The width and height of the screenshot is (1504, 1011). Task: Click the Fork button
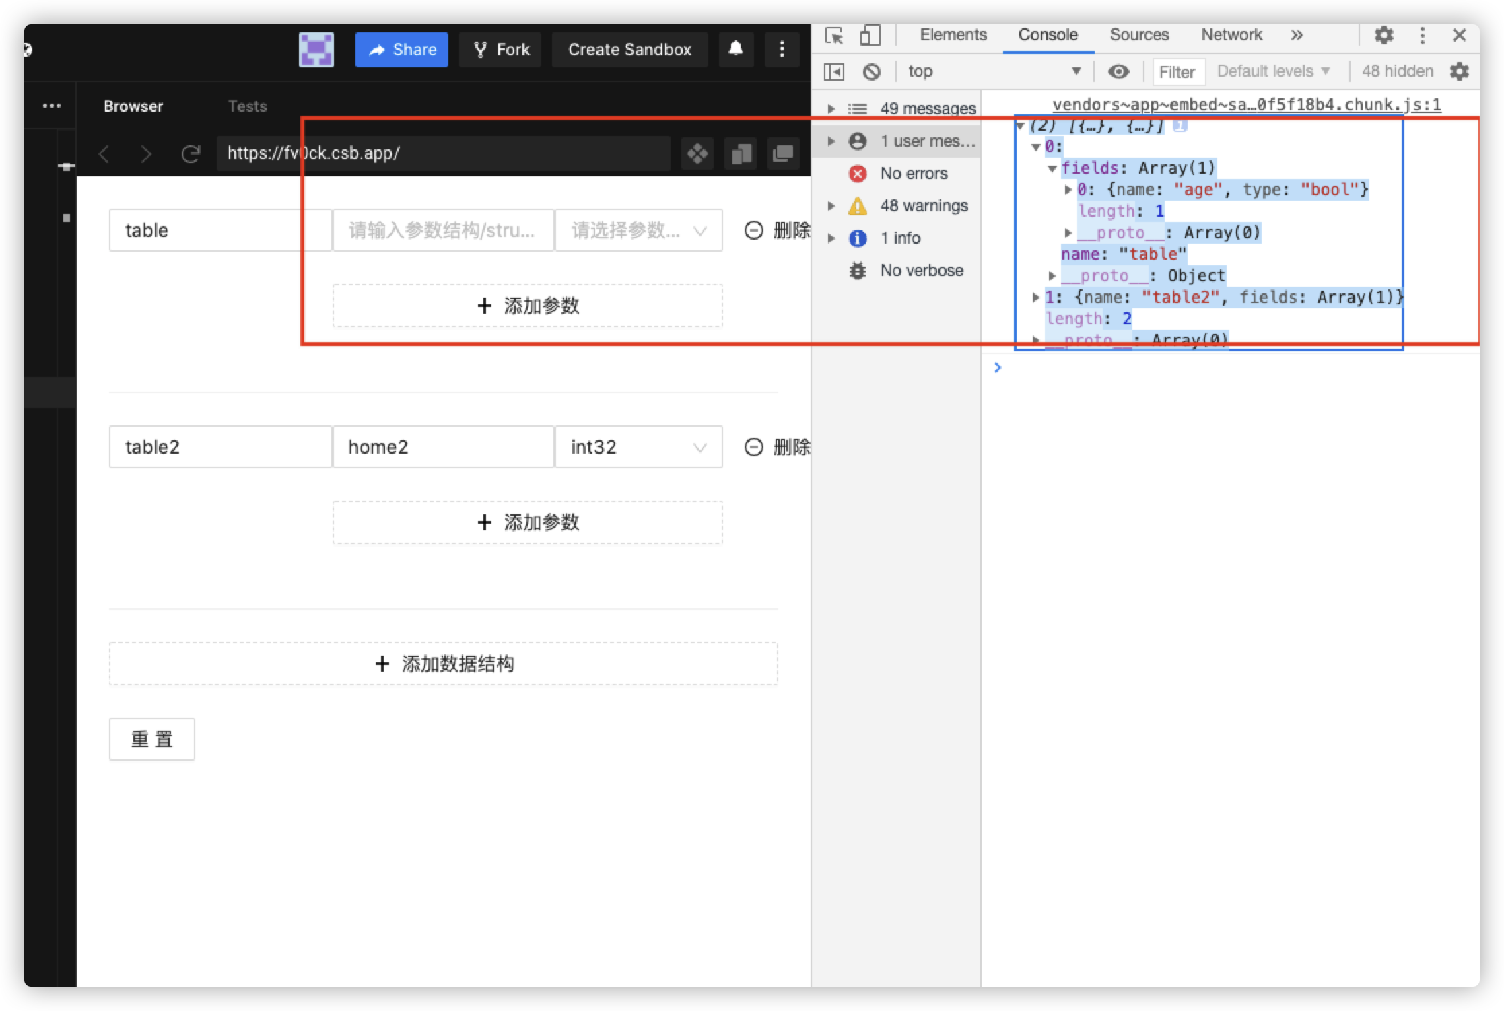point(500,50)
